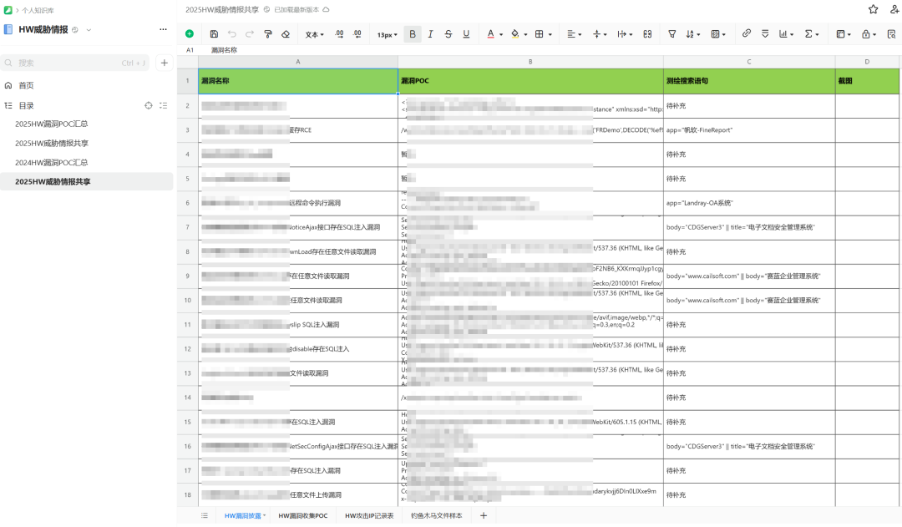Open fill color dropdown arrow
Screen dimensions: 902x527
[525, 34]
